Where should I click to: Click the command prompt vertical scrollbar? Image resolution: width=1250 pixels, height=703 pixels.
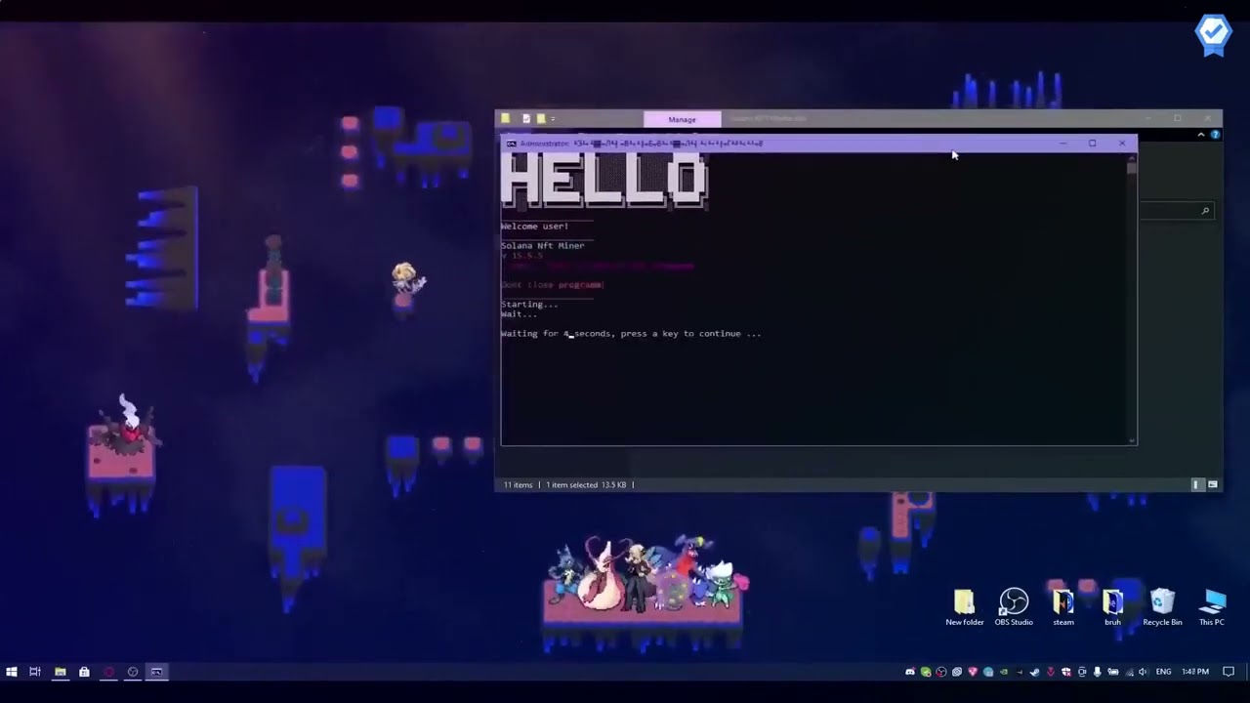pos(1132,298)
